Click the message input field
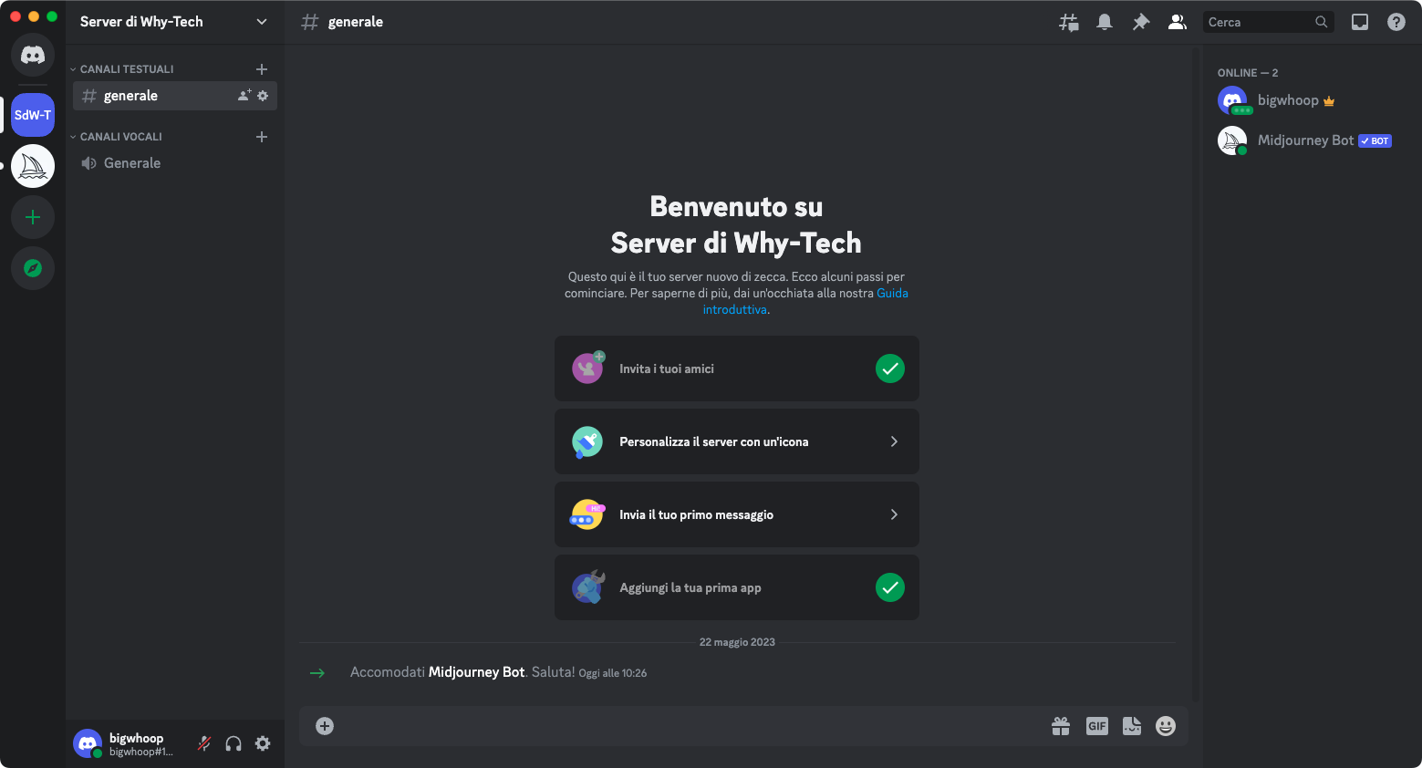Screen dimensions: 1422x768 tap(693, 726)
